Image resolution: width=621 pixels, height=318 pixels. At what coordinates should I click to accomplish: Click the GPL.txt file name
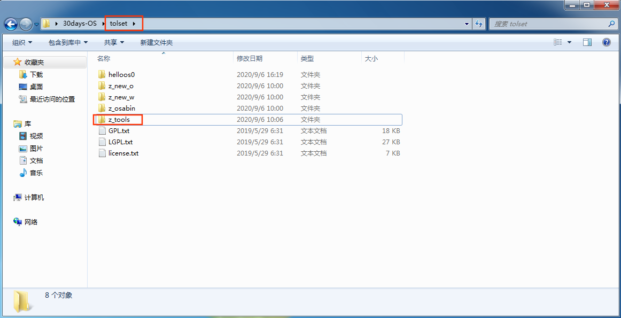click(119, 131)
